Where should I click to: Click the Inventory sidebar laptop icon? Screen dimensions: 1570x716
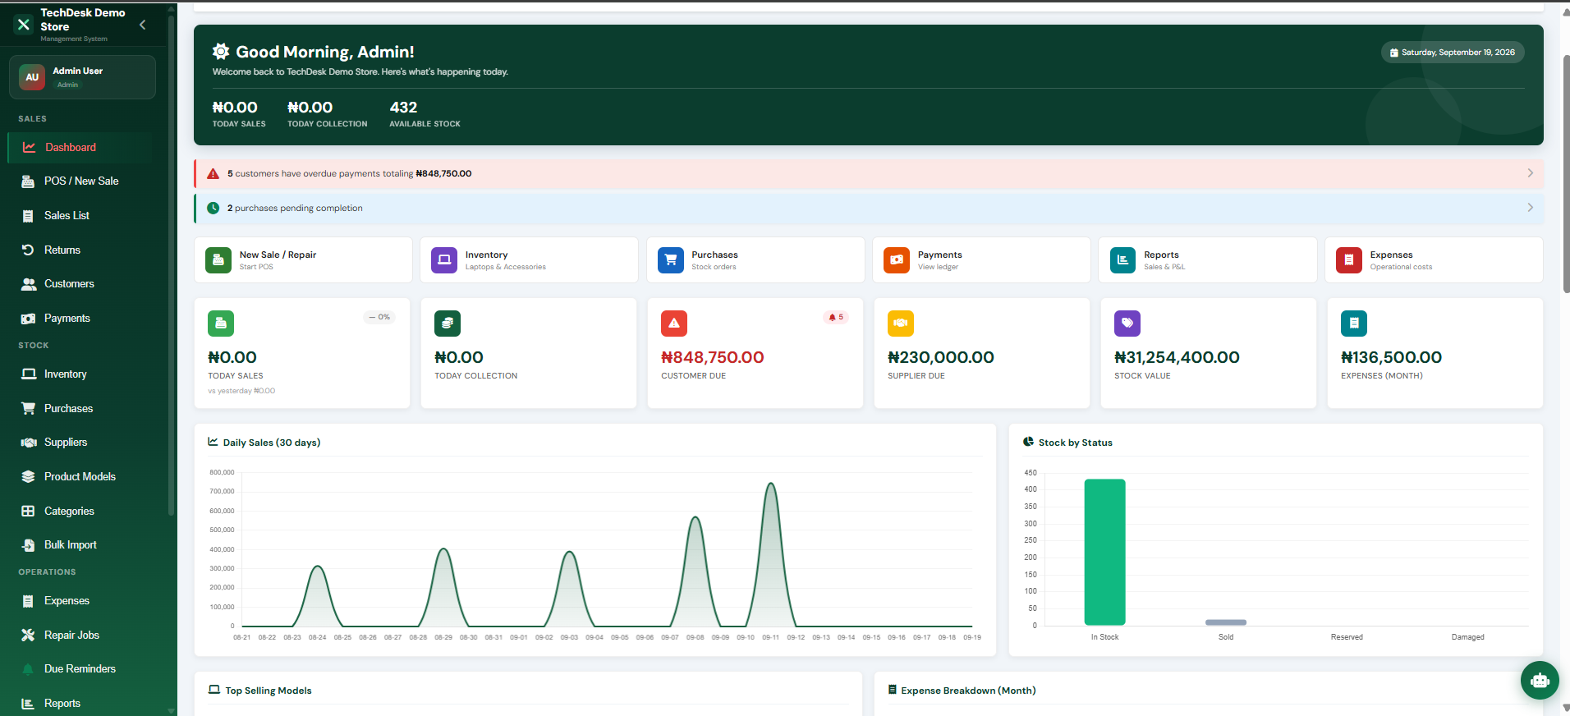coord(28,374)
